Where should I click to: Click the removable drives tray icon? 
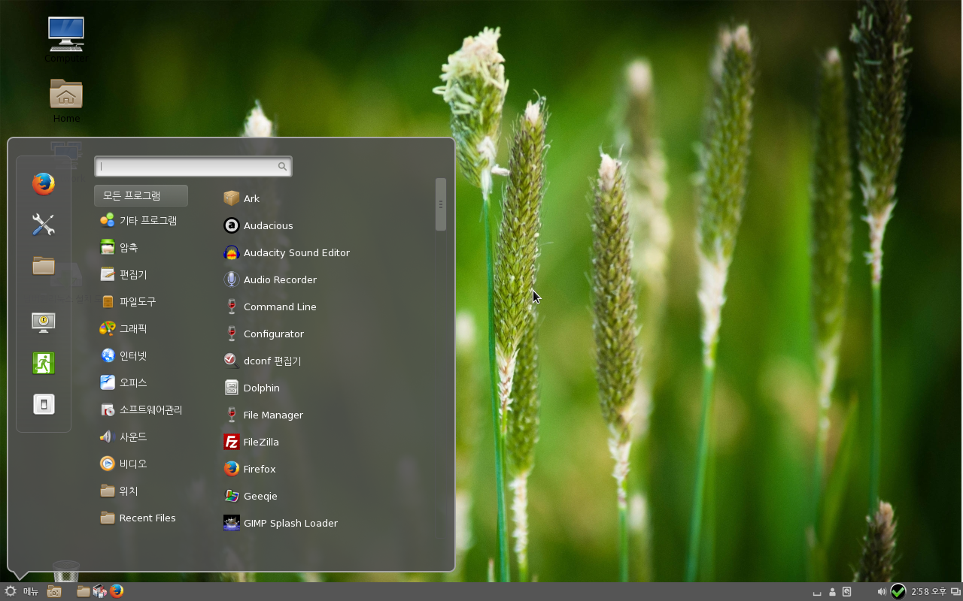tap(847, 592)
